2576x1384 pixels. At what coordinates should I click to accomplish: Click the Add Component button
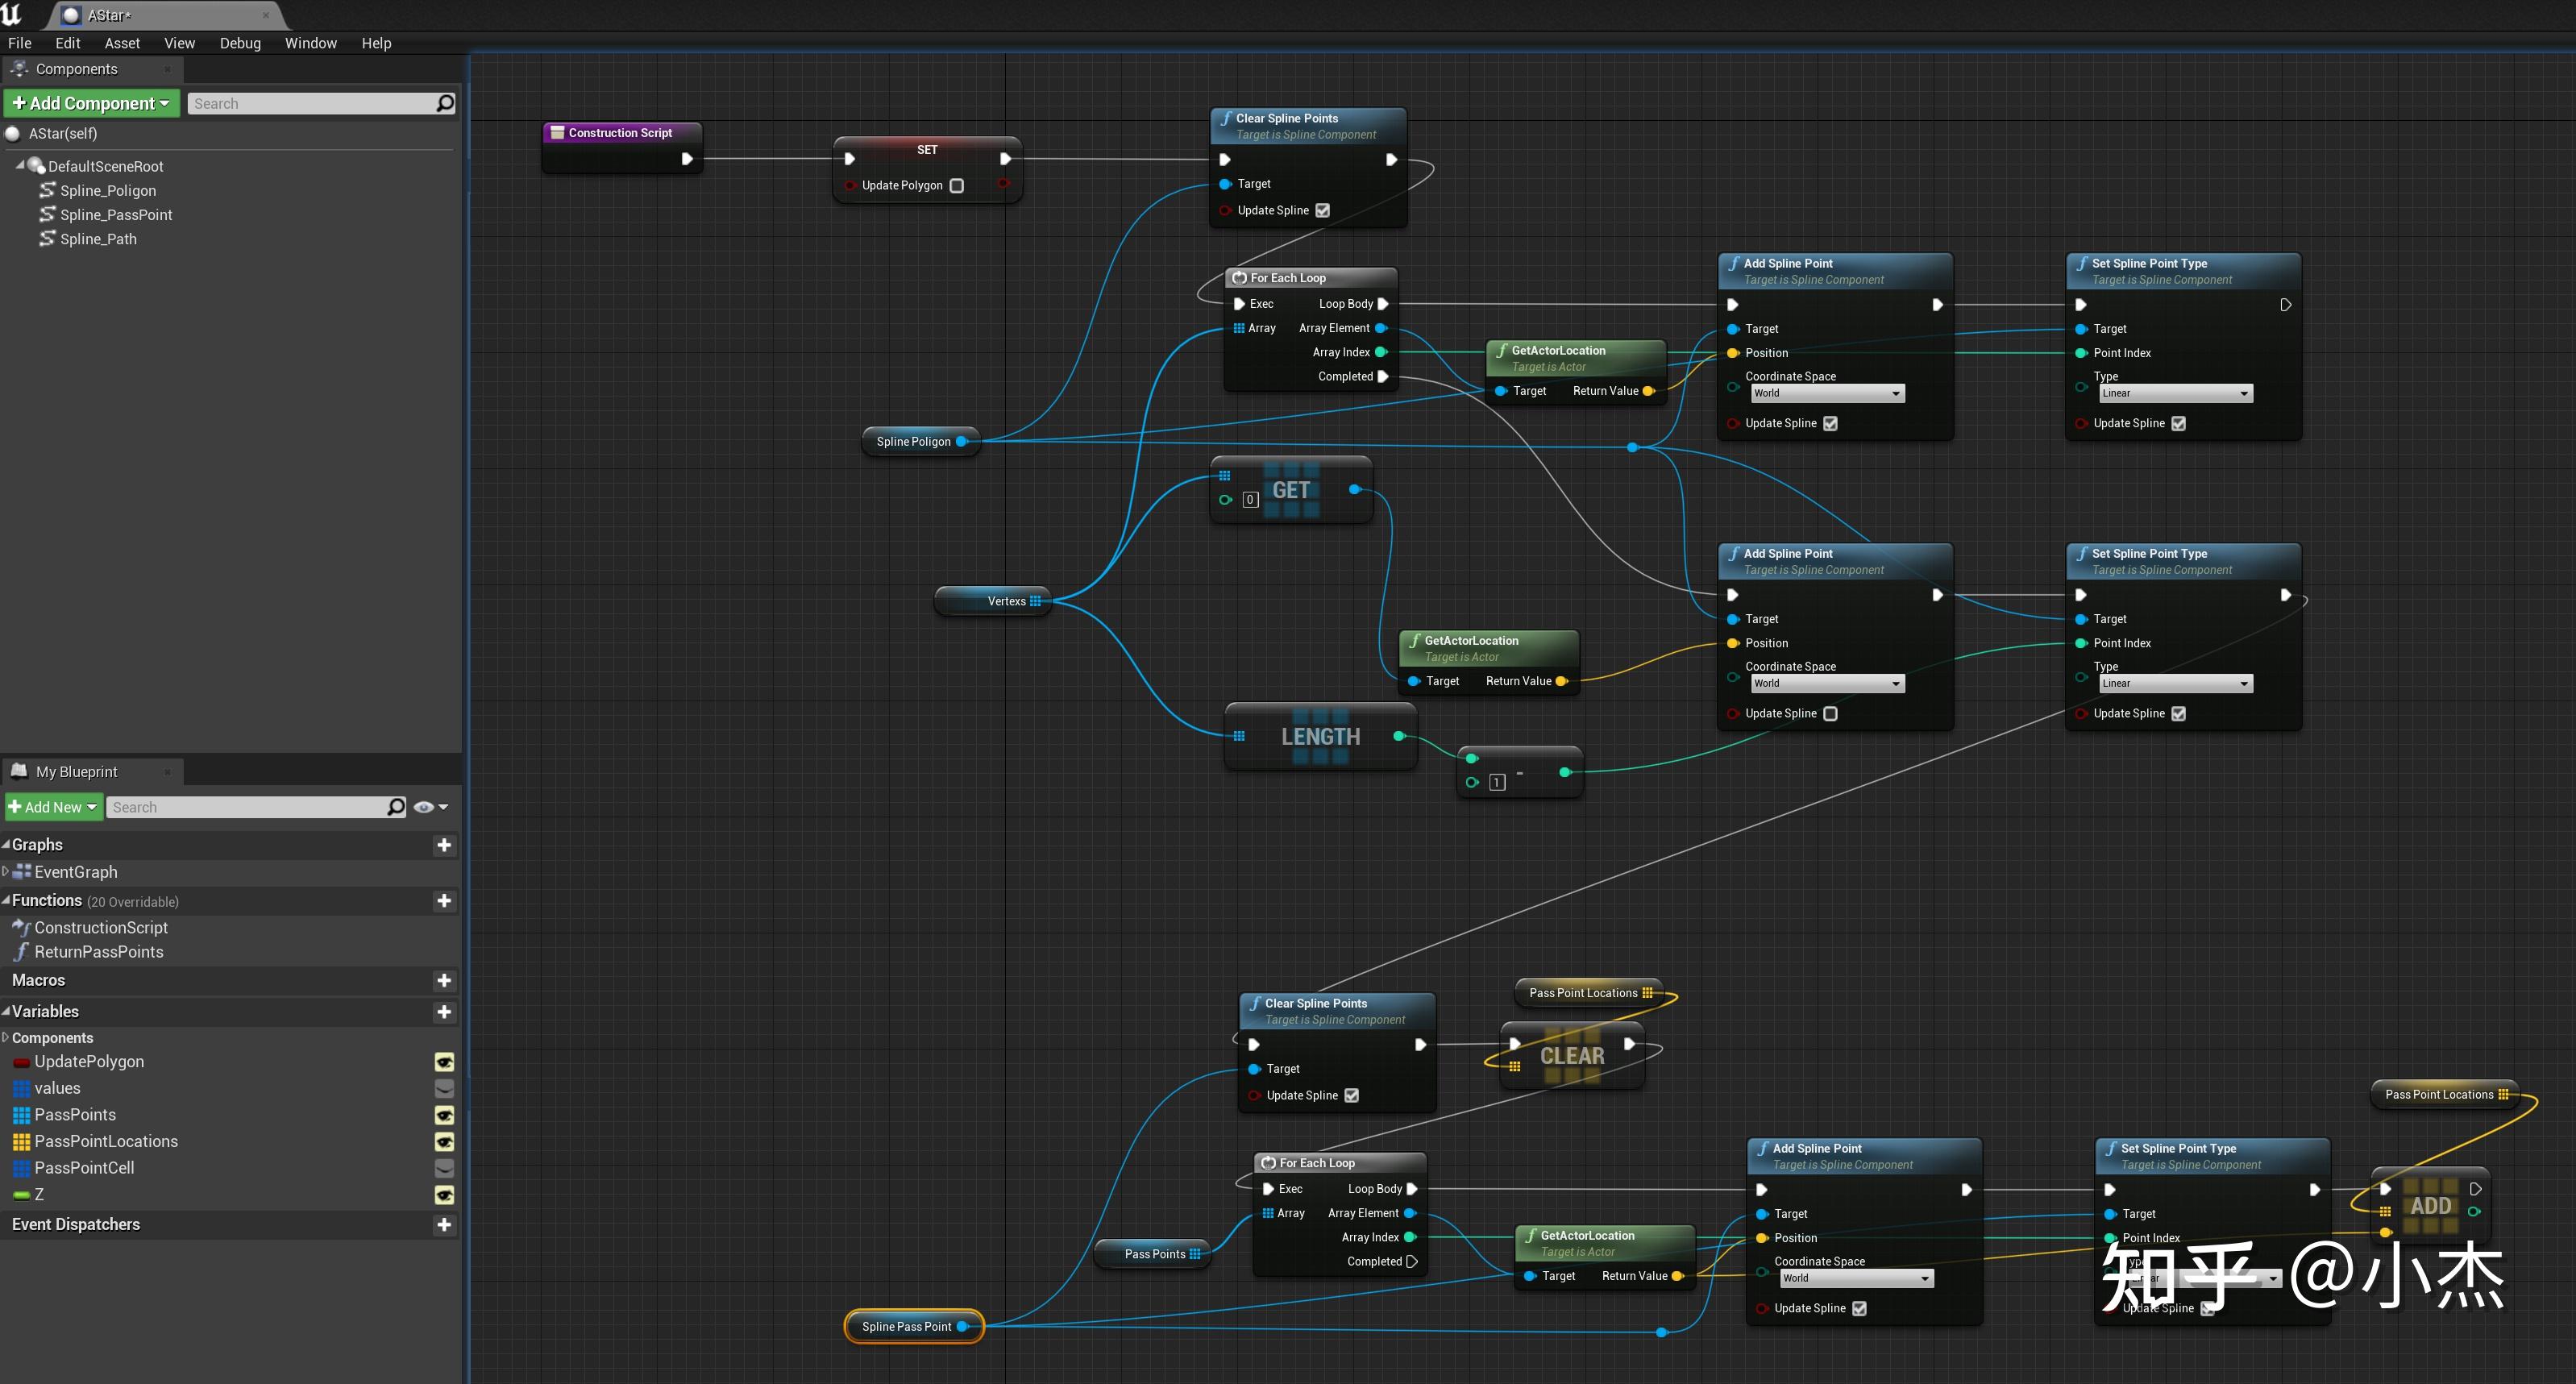tap(91, 103)
